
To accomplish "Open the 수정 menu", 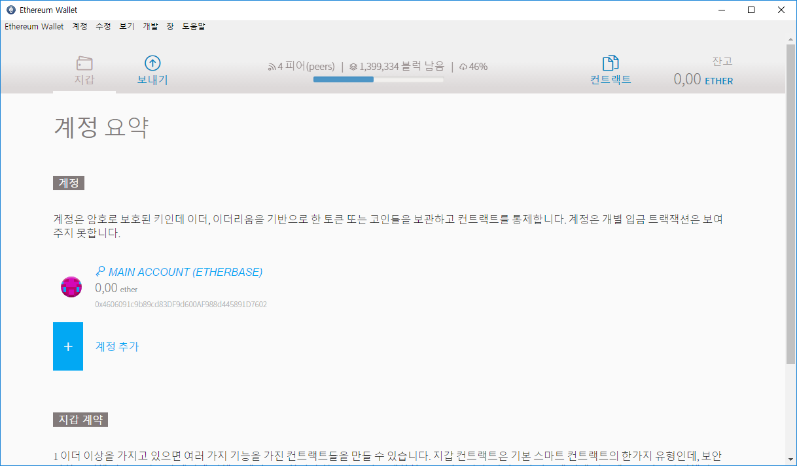I will tap(103, 27).
